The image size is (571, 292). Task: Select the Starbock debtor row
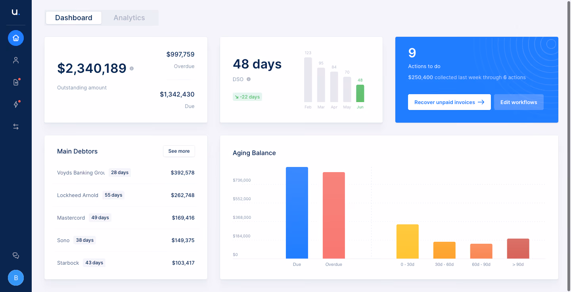(x=126, y=263)
